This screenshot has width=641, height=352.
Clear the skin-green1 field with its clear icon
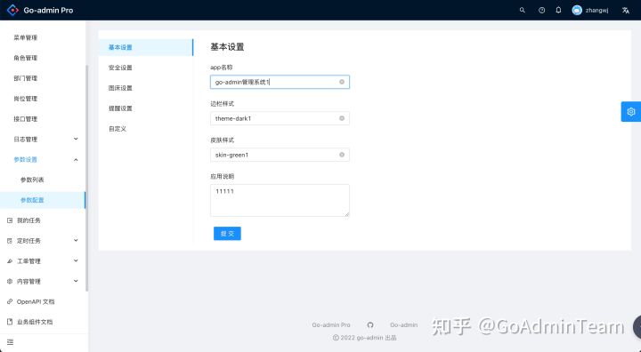342,155
